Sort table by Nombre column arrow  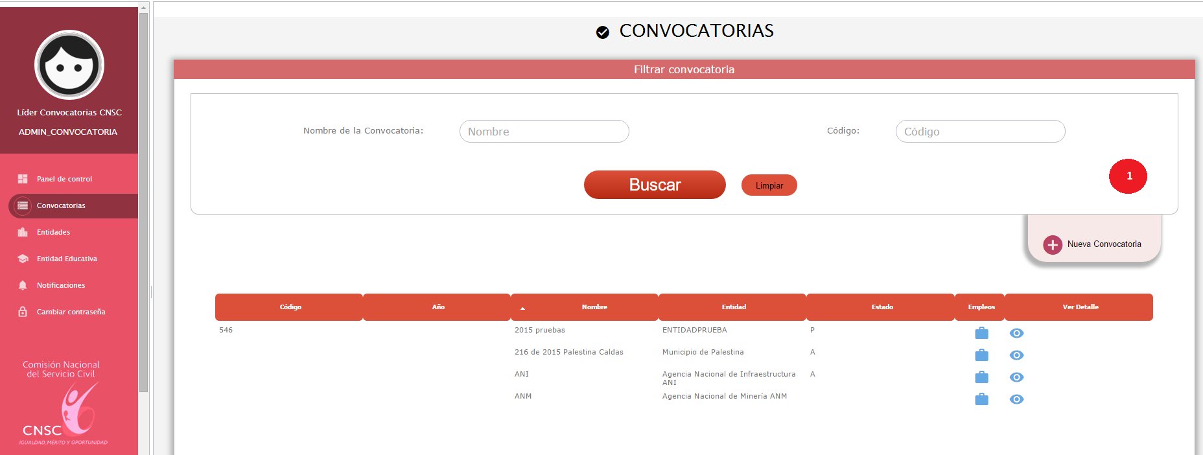[522, 308]
